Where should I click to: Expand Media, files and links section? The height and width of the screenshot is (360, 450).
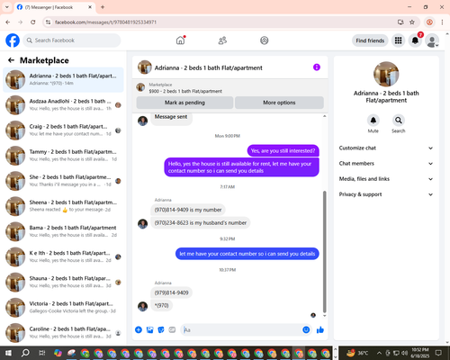(x=386, y=179)
